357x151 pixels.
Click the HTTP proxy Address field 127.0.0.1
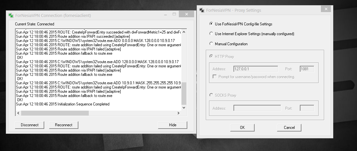point(256,69)
